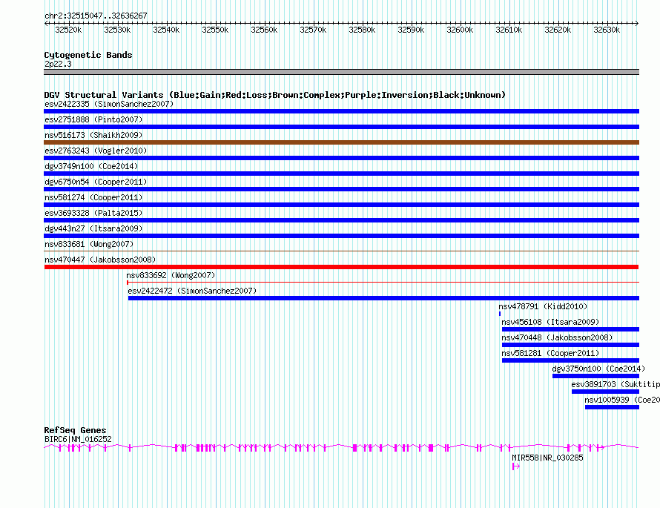
Task: Click the chr2:32515047..32636267 coordinate label
Action: [96, 16]
